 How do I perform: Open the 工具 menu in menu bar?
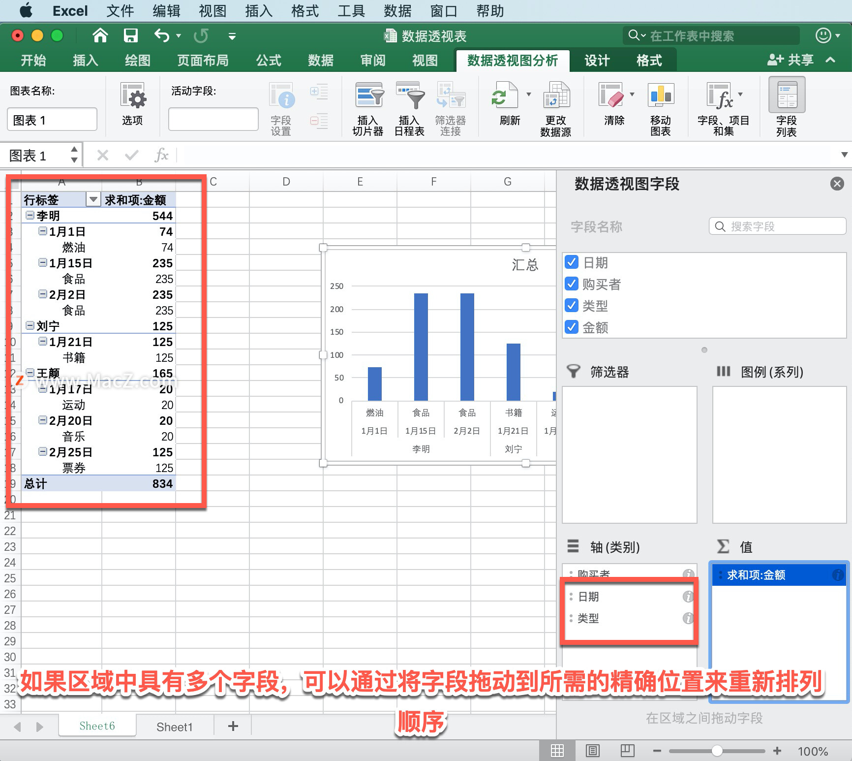(x=351, y=11)
